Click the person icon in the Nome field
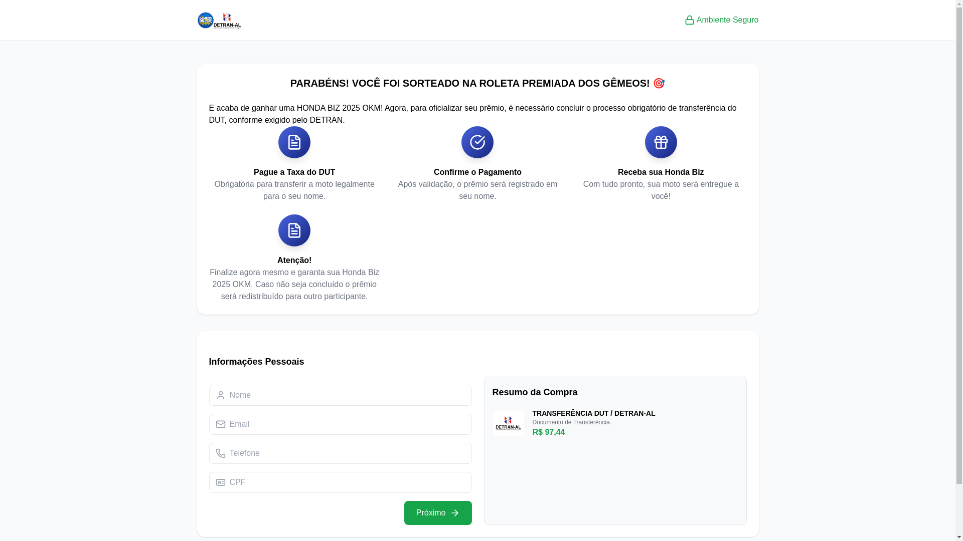The width and height of the screenshot is (963, 541). 221,395
